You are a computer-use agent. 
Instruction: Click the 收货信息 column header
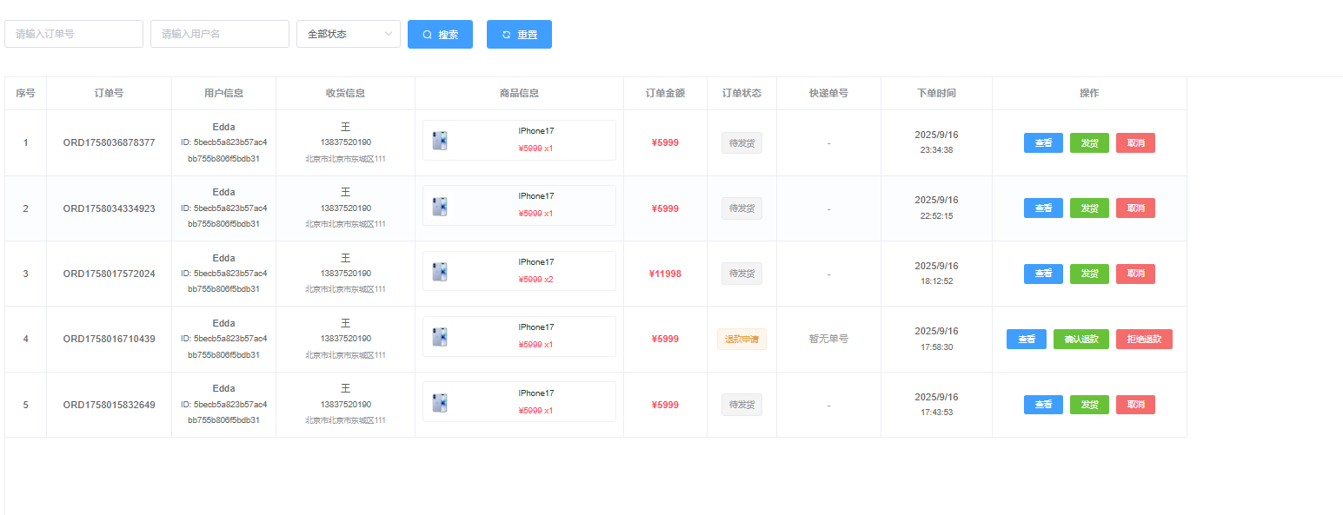pos(345,93)
